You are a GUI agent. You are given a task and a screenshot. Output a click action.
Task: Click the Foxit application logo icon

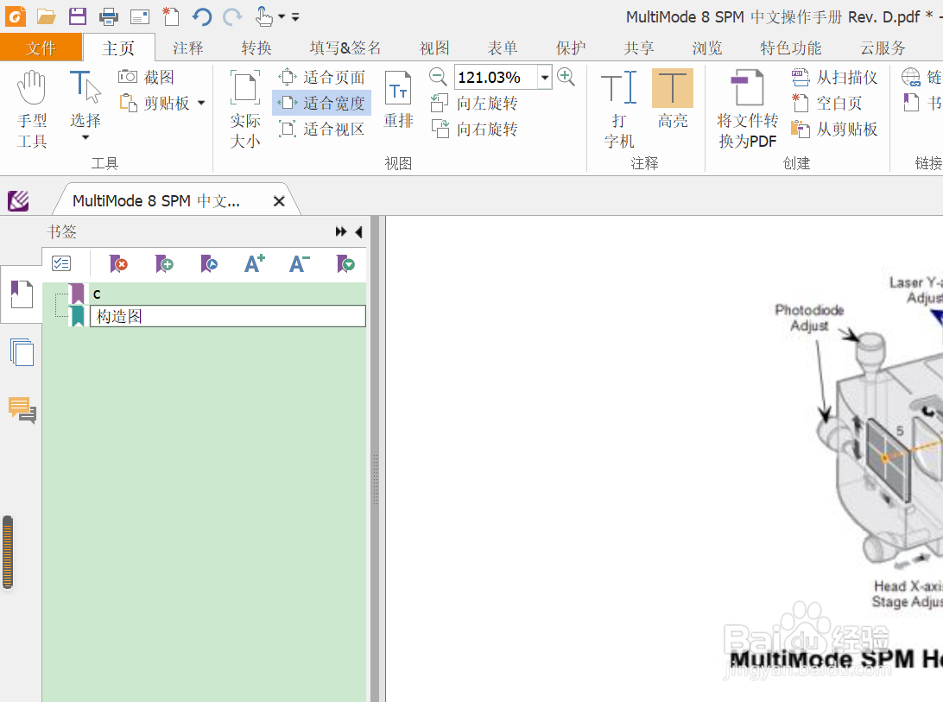(x=15, y=16)
